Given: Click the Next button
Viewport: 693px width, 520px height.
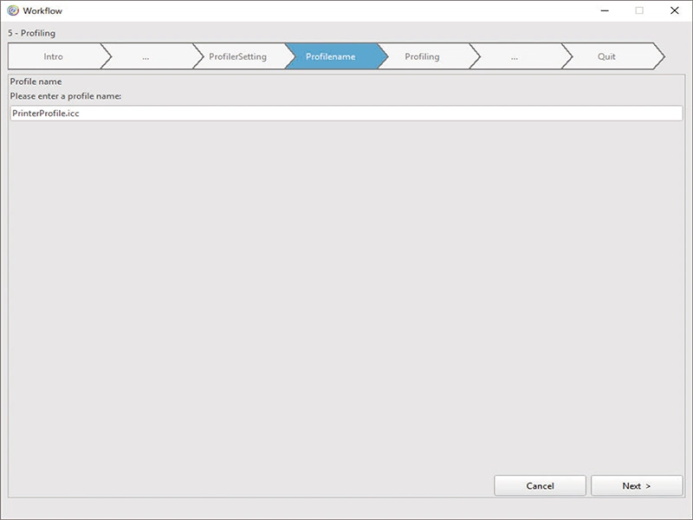Looking at the screenshot, I should pyautogui.click(x=636, y=485).
